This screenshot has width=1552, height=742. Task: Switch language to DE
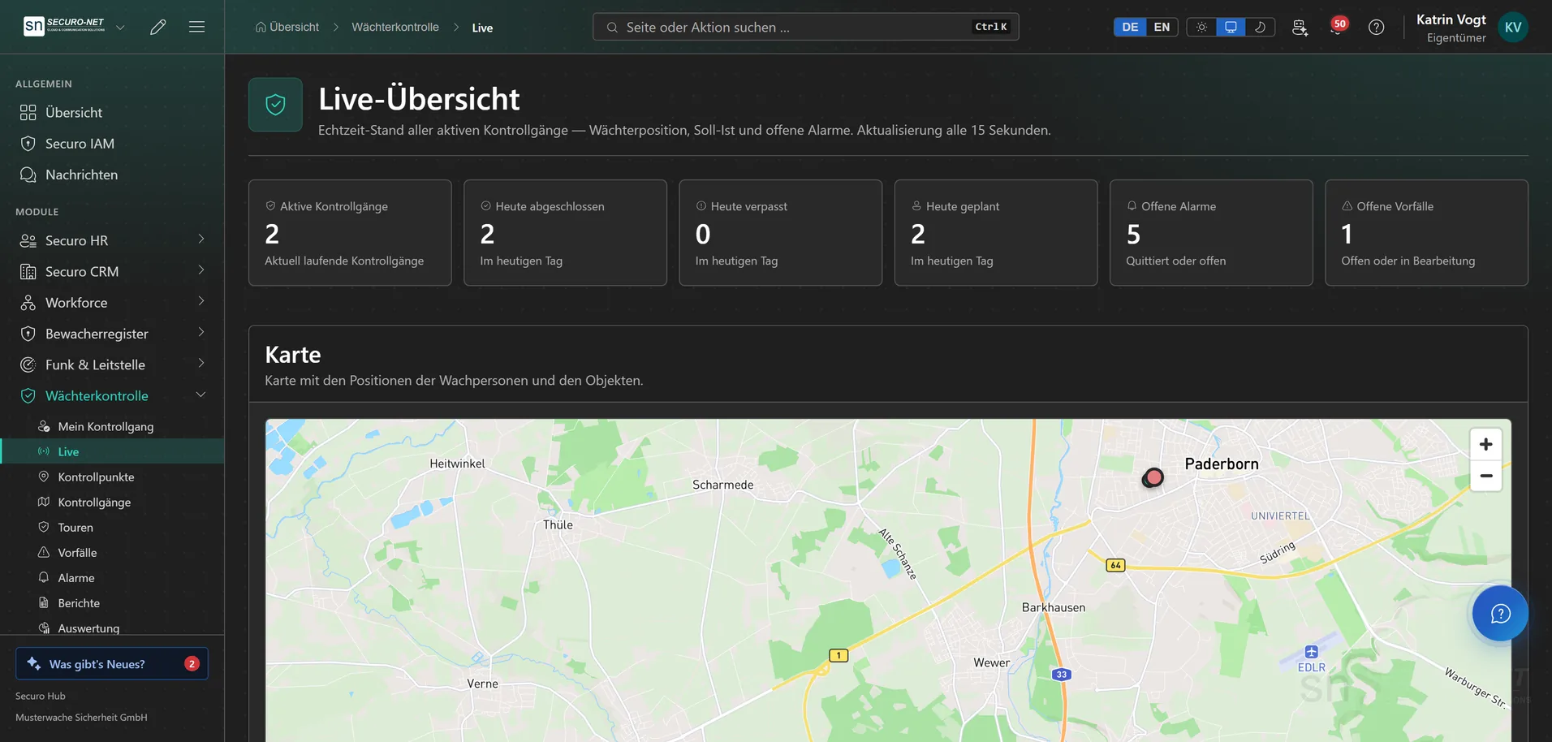click(x=1130, y=27)
